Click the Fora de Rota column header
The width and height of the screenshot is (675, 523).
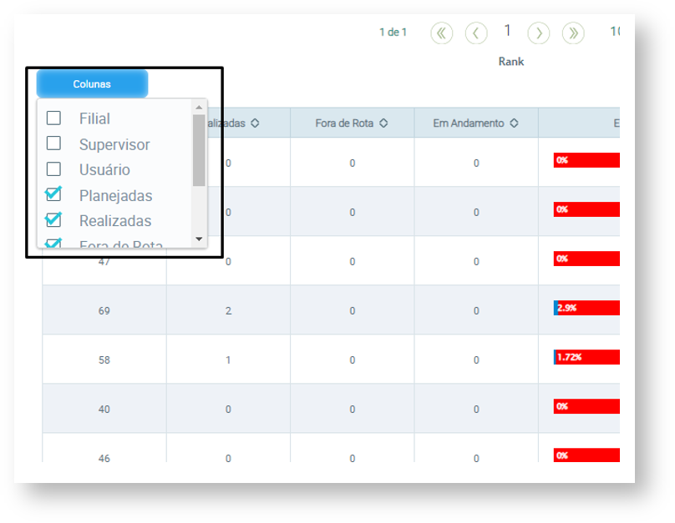click(x=344, y=123)
